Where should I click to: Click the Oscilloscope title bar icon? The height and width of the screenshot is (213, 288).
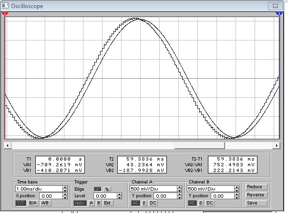[5, 6]
